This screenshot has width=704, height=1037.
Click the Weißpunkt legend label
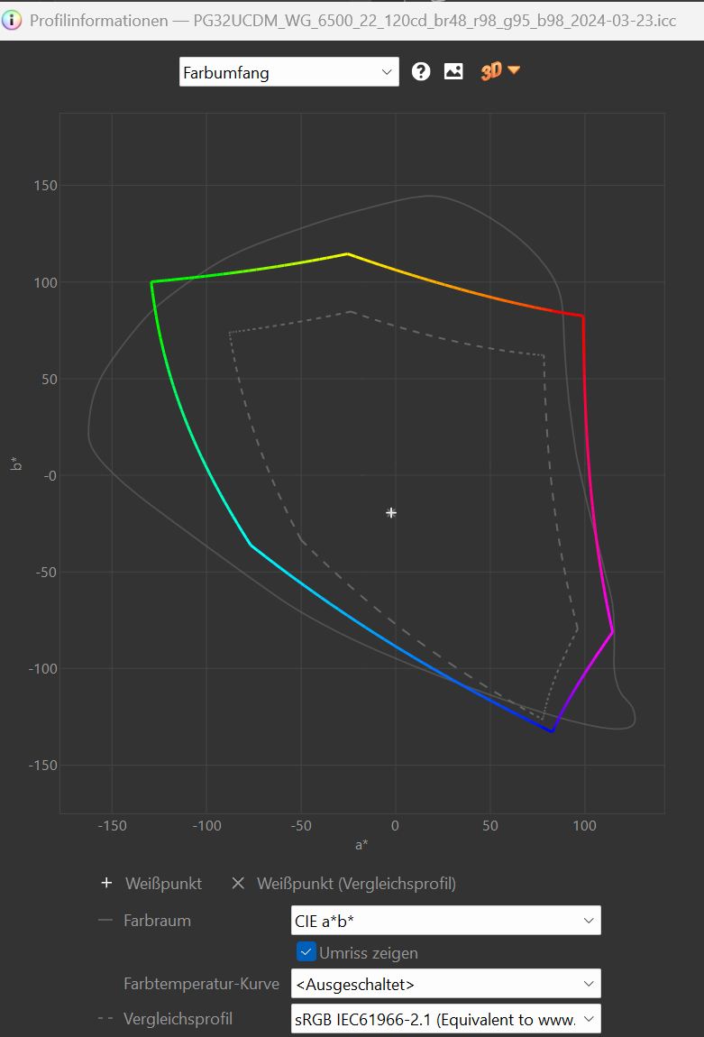(x=163, y=884)
